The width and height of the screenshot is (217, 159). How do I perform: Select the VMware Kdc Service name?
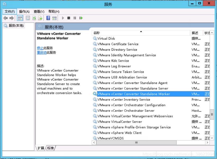pos(113,61)
